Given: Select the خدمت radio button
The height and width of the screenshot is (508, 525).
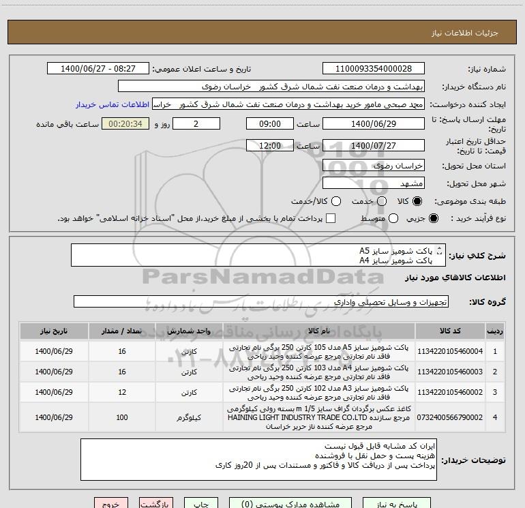Looking at the screenshot, I should point(382,201).
